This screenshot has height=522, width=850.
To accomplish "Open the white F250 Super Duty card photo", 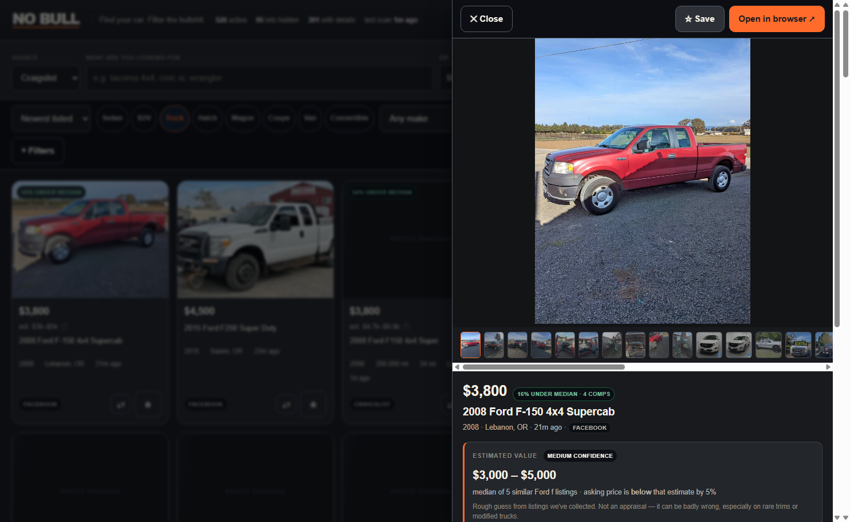I will (x=255, y=240).
